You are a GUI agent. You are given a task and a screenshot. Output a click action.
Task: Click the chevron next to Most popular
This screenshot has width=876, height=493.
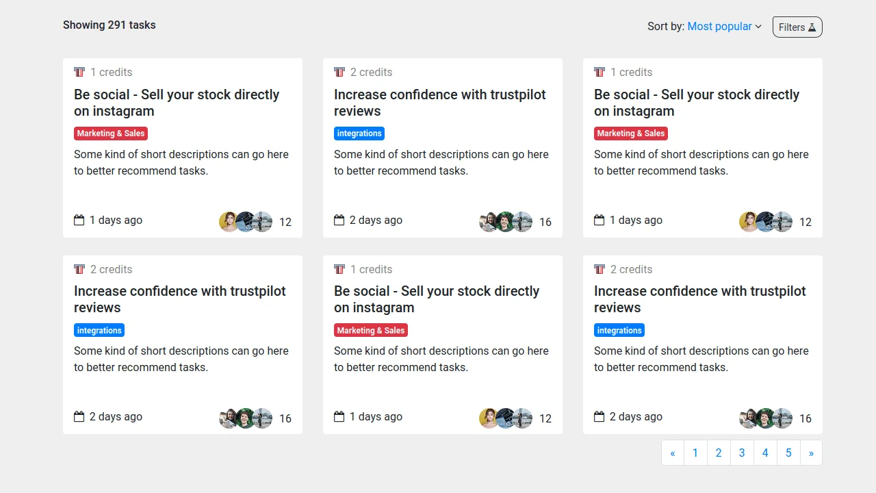[x=758, y=27]
